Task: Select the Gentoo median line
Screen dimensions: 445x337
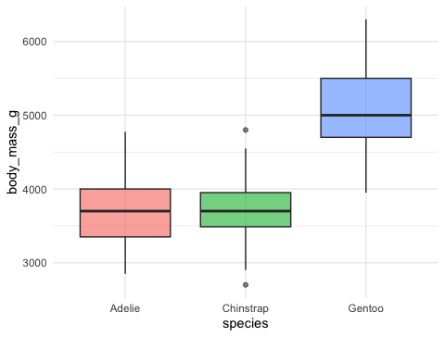Action: (x=366, y=115)
